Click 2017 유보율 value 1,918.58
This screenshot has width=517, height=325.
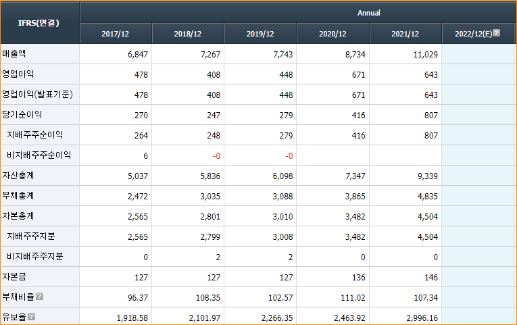click(132, 318)
